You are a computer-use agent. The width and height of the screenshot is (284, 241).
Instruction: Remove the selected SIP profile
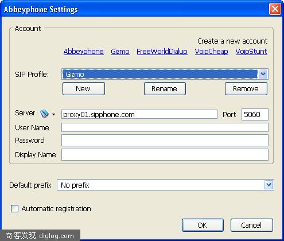(x=246, y=89)
